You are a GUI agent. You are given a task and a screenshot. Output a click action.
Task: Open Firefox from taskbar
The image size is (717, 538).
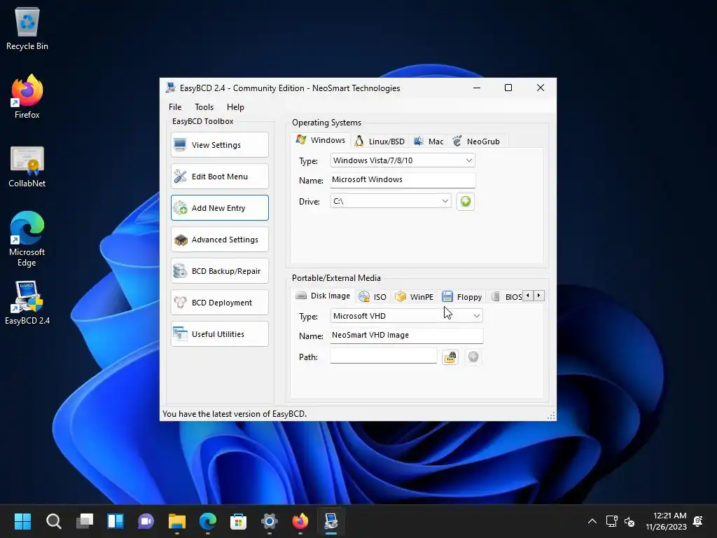click(300, 521)
